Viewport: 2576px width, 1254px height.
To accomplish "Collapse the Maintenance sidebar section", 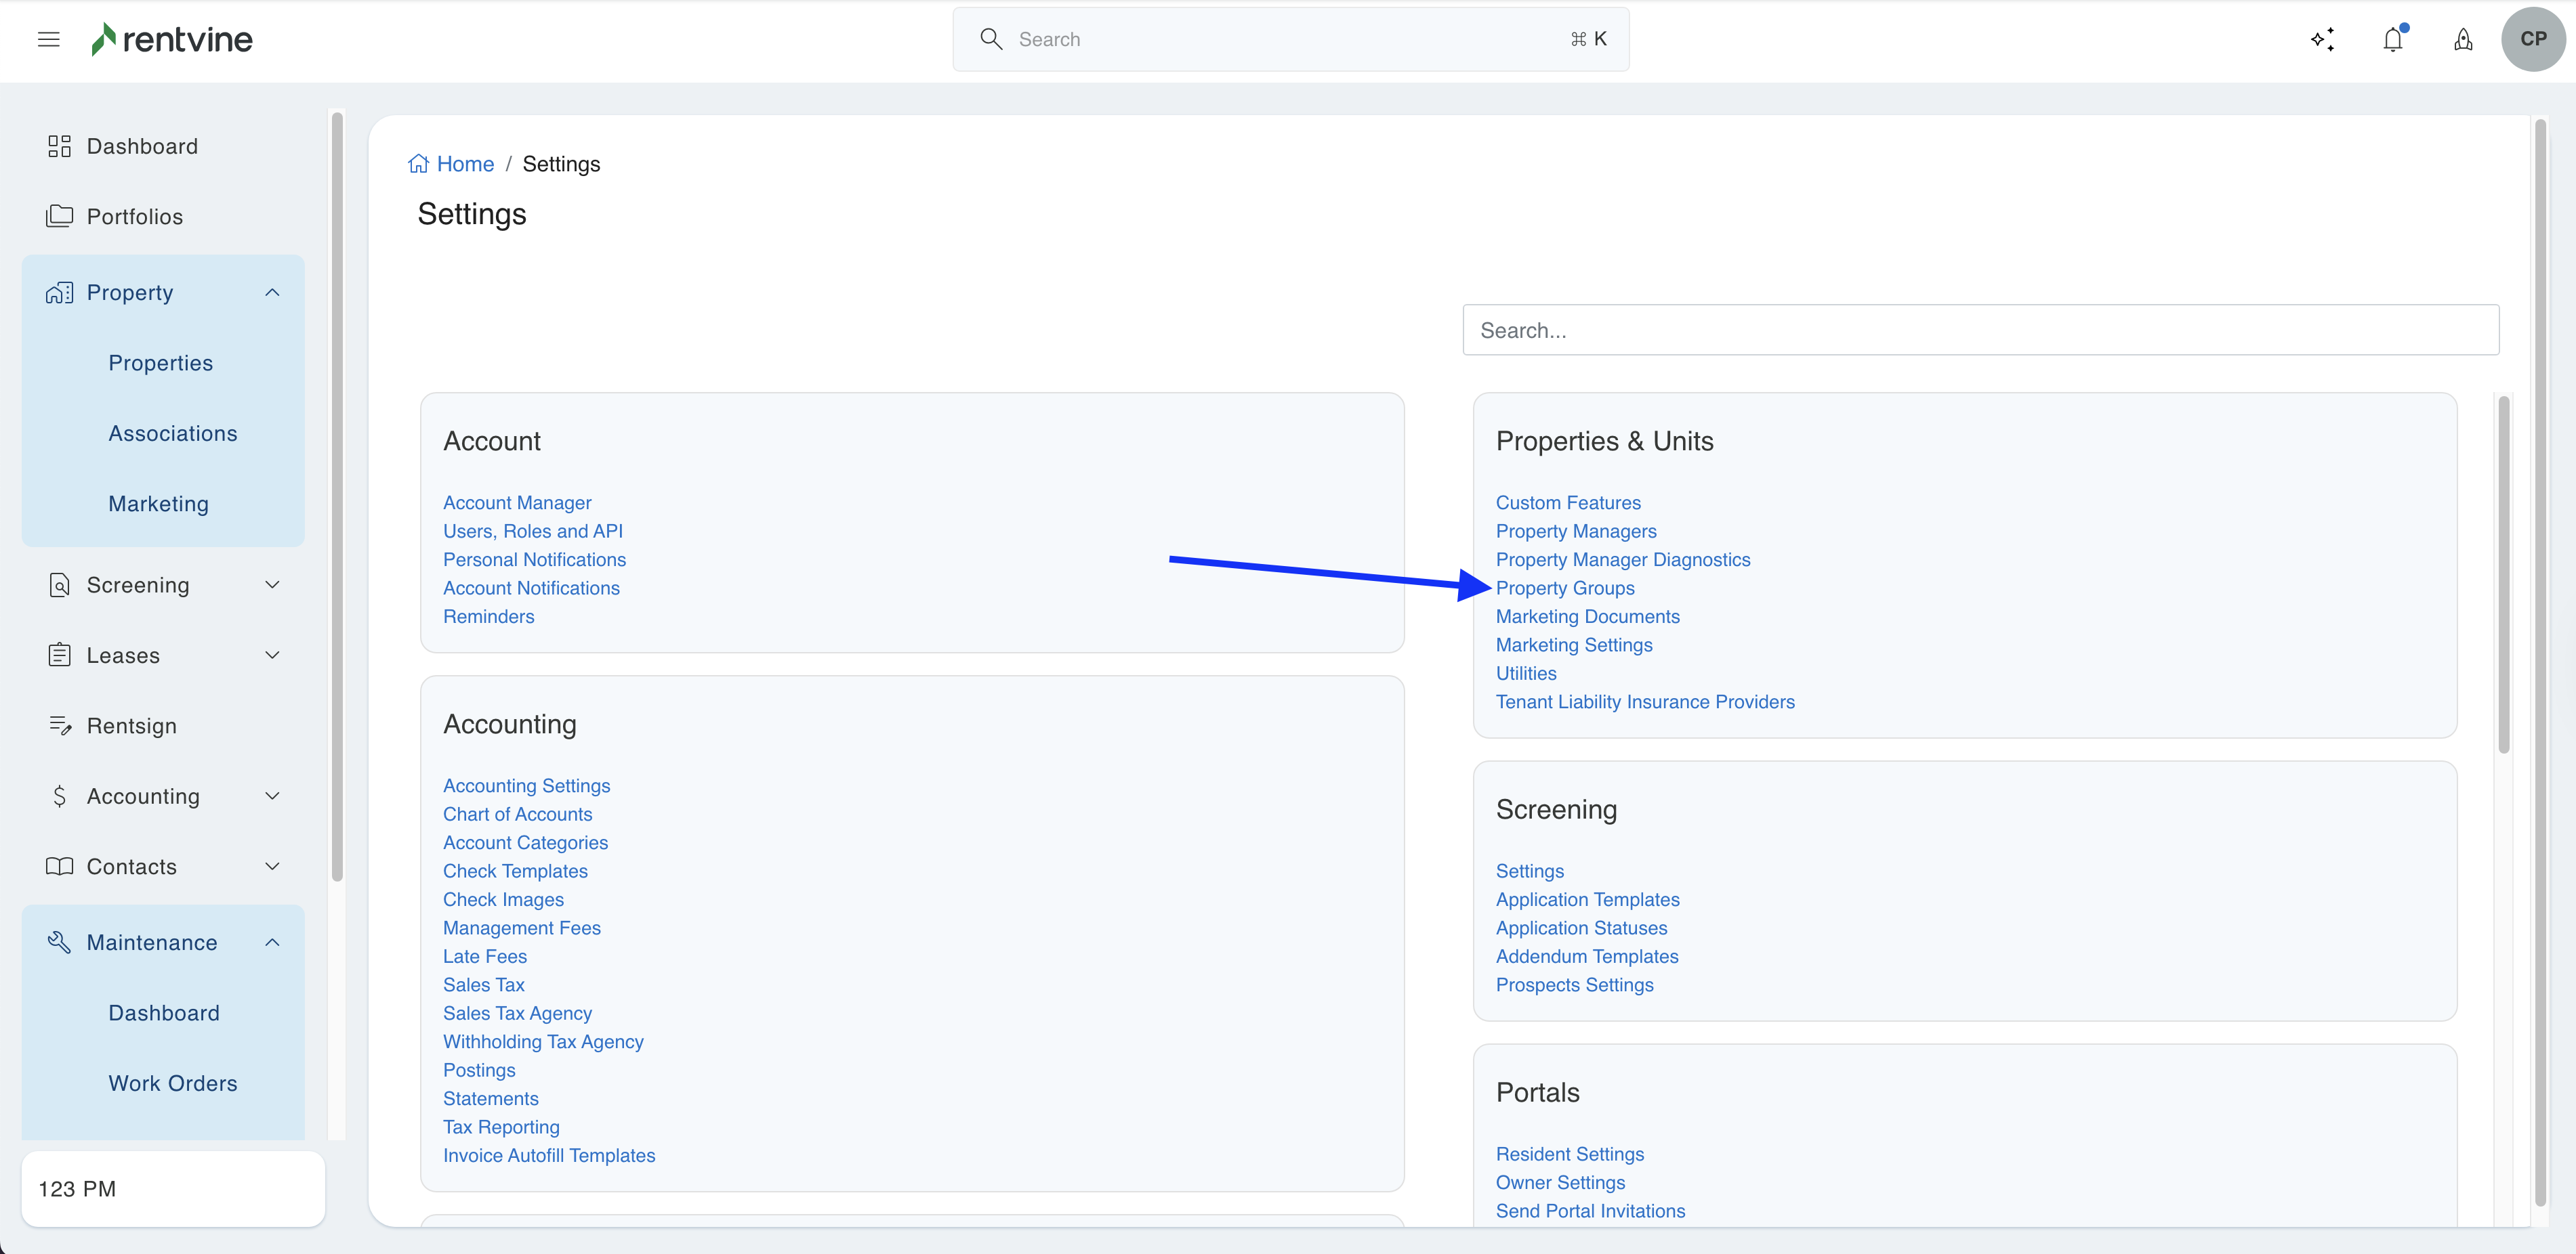I will pyautogui.click(x=272, y=943).
